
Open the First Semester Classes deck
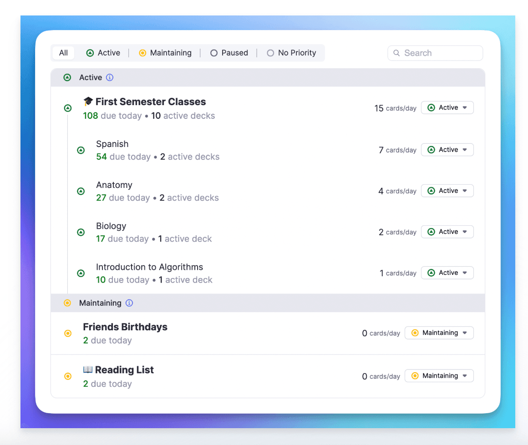tap(151, 101)
